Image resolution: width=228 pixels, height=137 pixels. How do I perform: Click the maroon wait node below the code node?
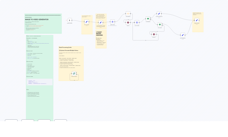128,22
